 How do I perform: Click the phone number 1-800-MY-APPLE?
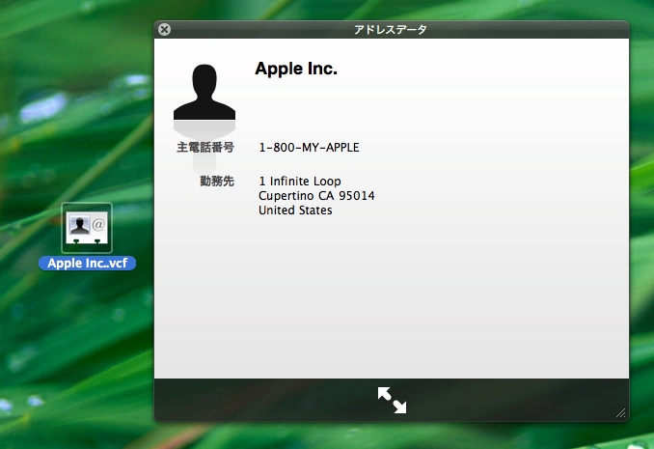point(309,148)
